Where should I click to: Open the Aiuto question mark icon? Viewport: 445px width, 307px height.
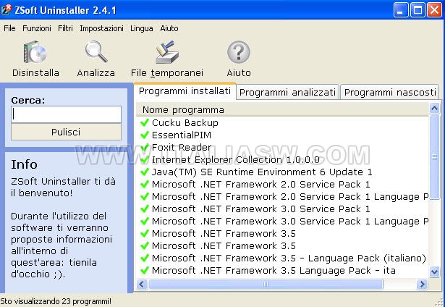click(239, 51)
